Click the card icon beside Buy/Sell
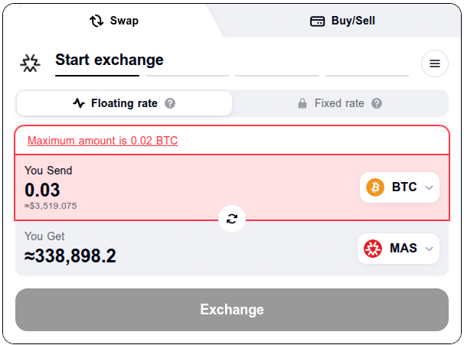The height and width of the screenshot is (345, 464). 317,21
